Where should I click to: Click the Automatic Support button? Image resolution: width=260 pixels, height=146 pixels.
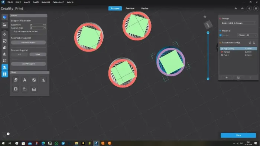point(28,43)
